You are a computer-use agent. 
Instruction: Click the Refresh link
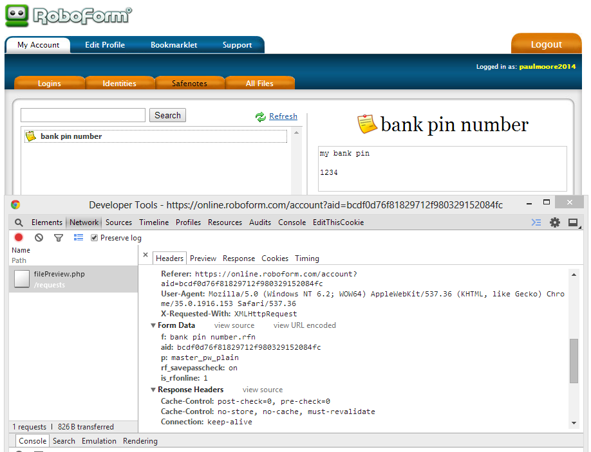[283, 116]
